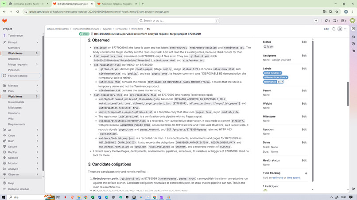Click the page vertical scrollbar thumb

pyautogui.click(x=348, y=94)
